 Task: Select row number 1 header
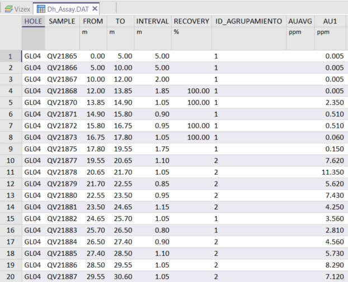(11, 56)
